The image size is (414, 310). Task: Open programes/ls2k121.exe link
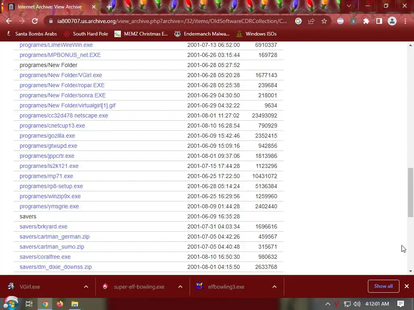point(49,166)
